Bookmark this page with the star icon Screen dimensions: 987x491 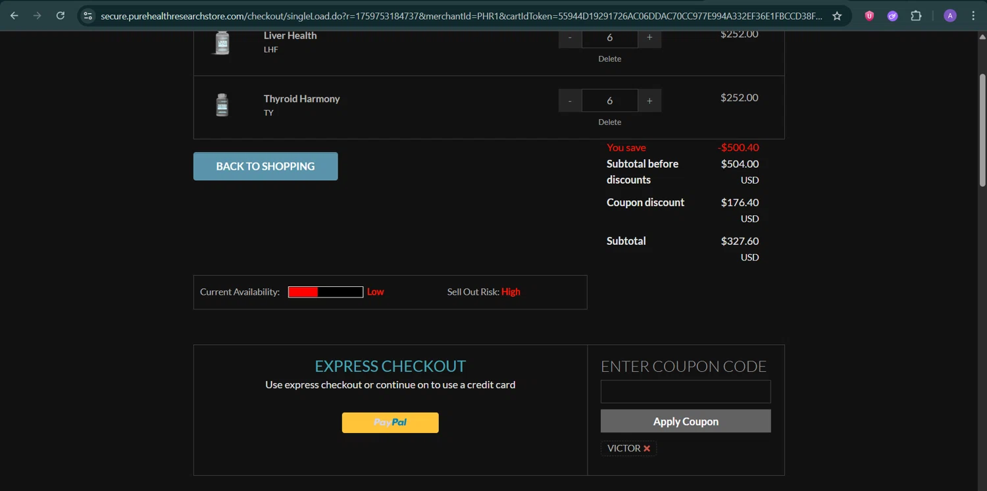click(x=837, y=16)
